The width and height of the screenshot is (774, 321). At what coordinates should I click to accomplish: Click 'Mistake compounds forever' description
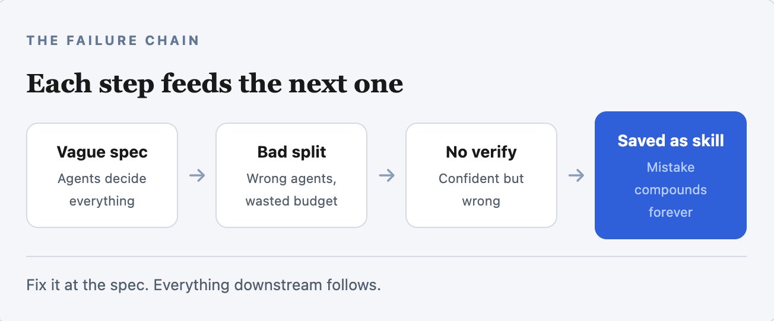[671, 190]
